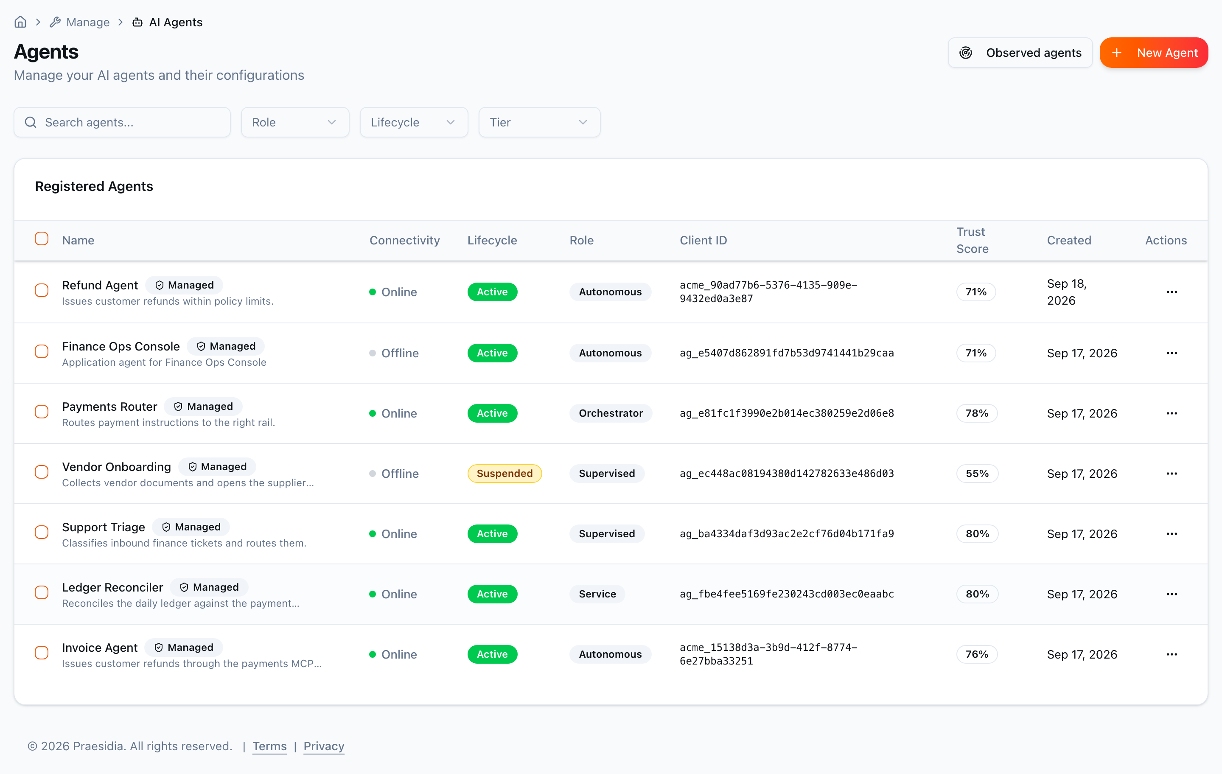Open actions menu for Vendor Onboarding
The width and height of the screenshot is (1222, 774).
click(x=1172, y=474)
